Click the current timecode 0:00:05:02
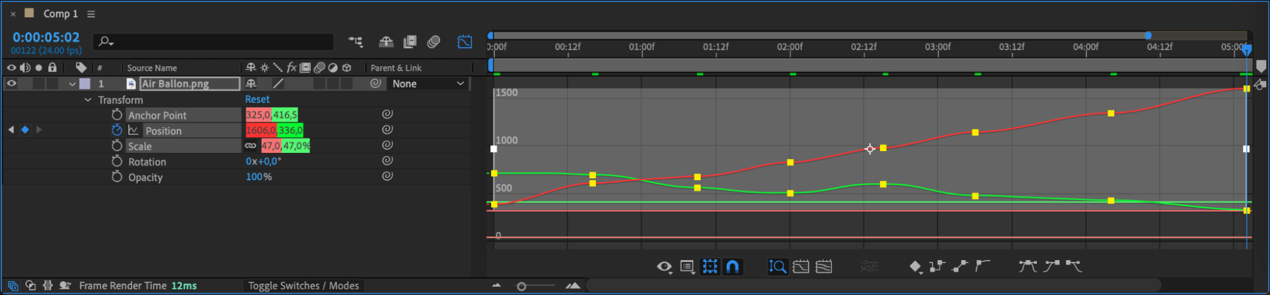 tap(46, 37)
